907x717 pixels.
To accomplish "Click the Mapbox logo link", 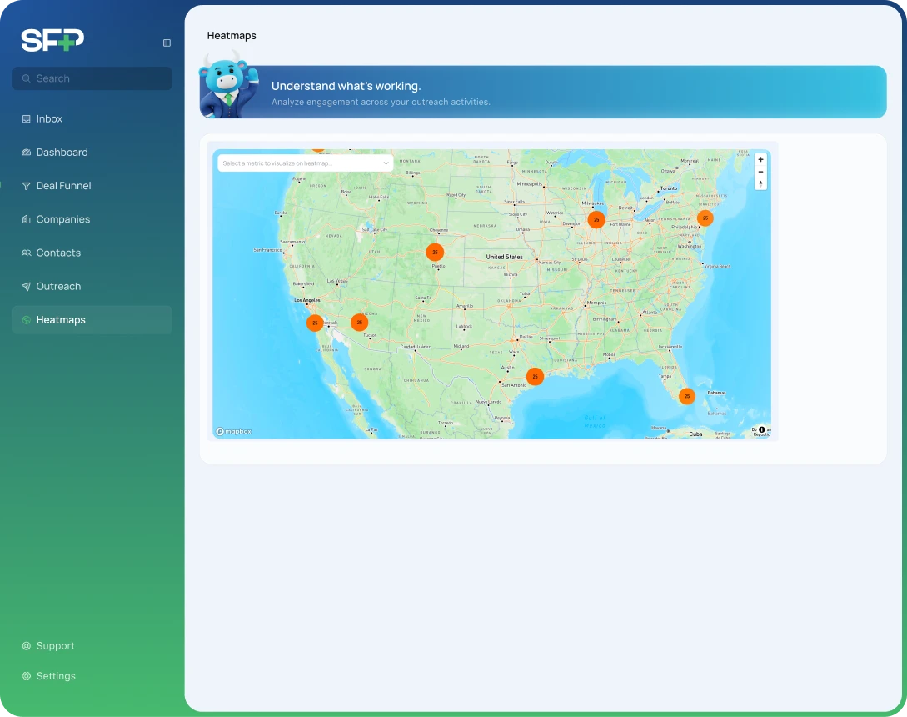I will click(x=234, y=431).
